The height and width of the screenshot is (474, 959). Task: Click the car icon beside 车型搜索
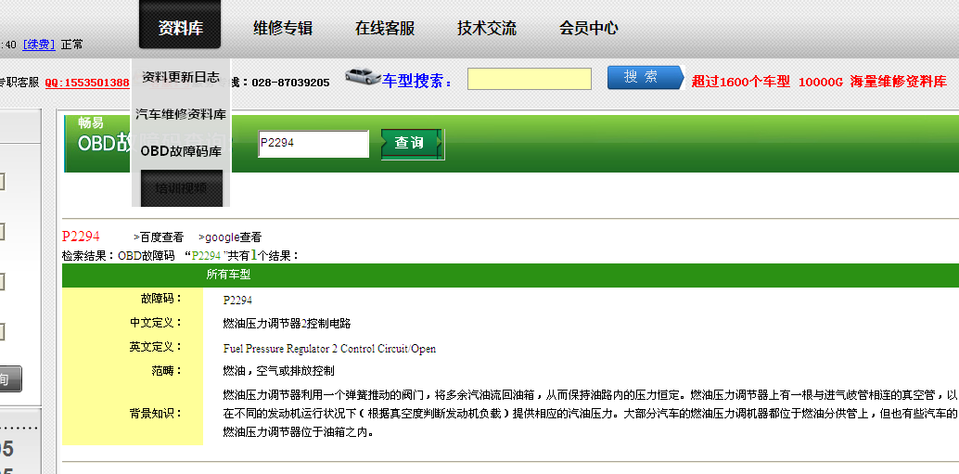pos(363,76)
